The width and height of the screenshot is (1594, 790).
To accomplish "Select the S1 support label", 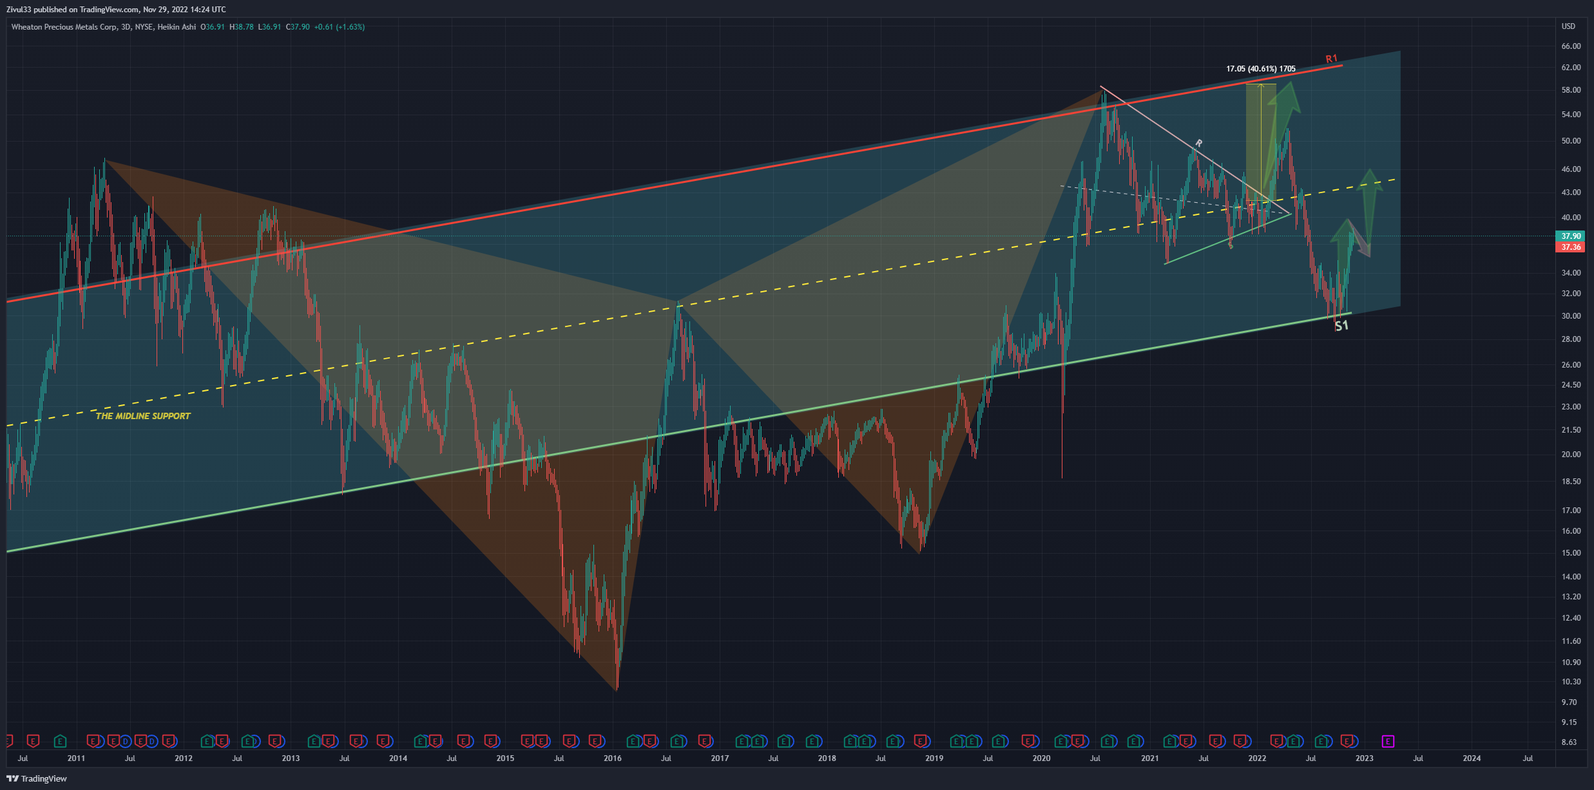I will coord(1341,326).
